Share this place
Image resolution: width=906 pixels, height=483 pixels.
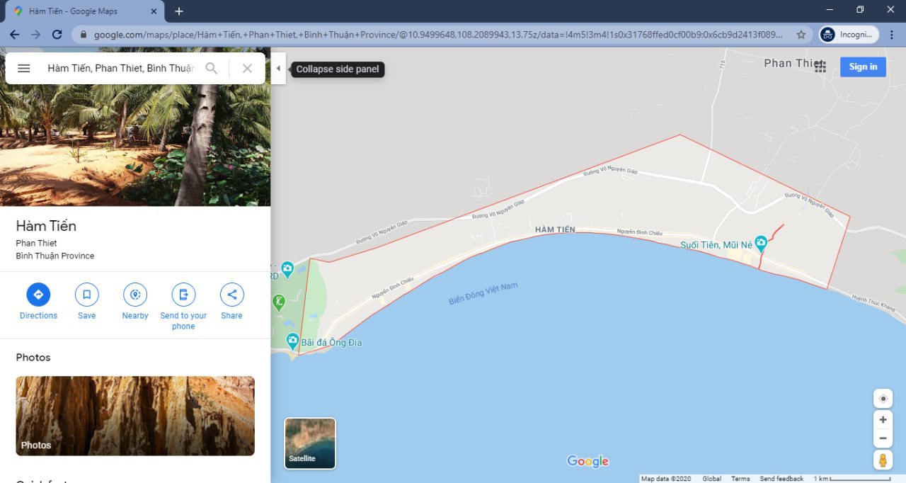point(231,302)
